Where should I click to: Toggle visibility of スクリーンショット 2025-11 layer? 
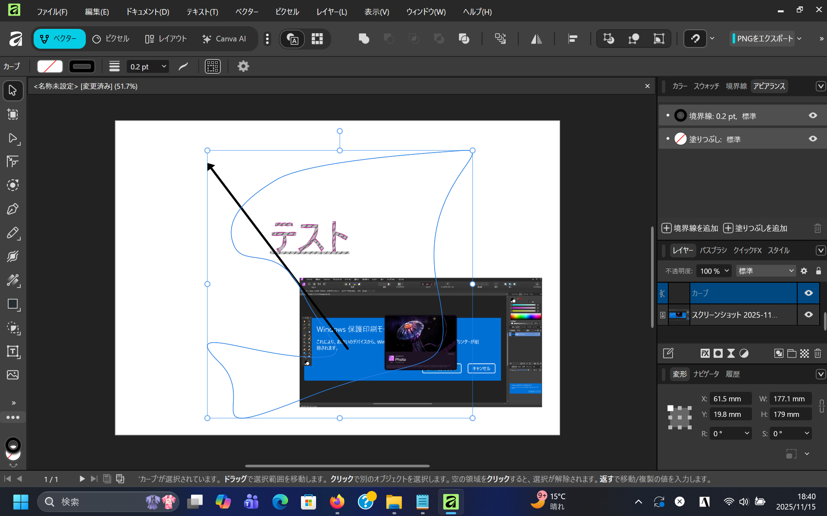tap(808, 315)
